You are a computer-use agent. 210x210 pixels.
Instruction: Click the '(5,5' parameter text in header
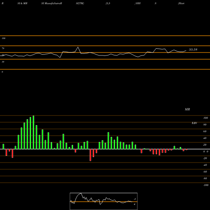(x=108, y=3)
